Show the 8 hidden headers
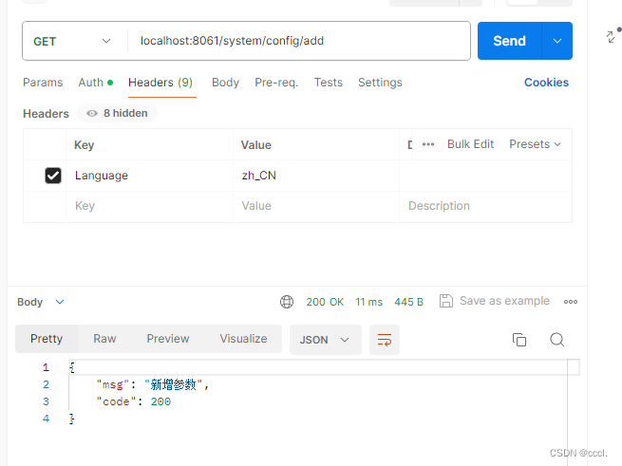 [118, 114]
